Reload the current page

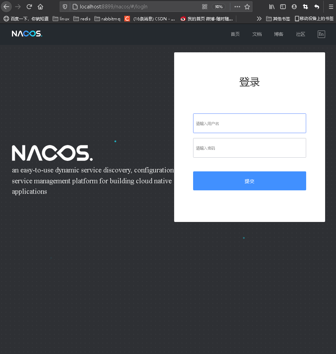point(29,7)
